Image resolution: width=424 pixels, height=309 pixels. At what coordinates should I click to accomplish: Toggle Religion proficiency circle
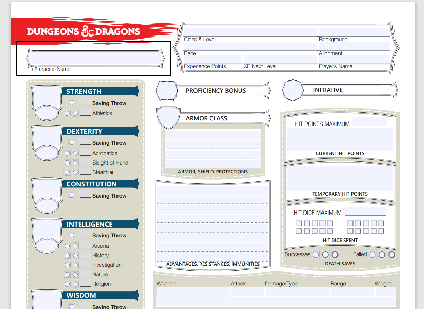(67, 284)
